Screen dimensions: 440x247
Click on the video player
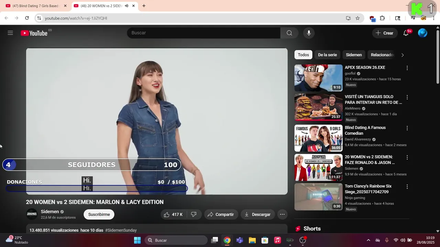click(157, 121)
